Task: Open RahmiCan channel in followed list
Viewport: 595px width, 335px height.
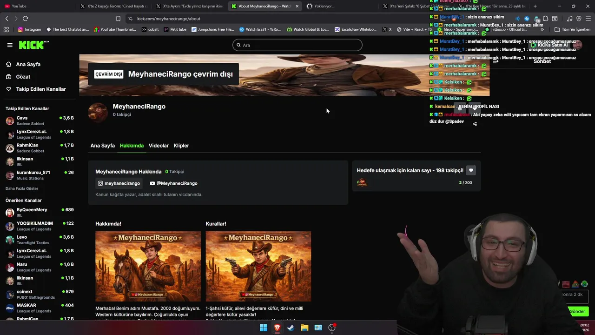Action: [x=40, y=148]
